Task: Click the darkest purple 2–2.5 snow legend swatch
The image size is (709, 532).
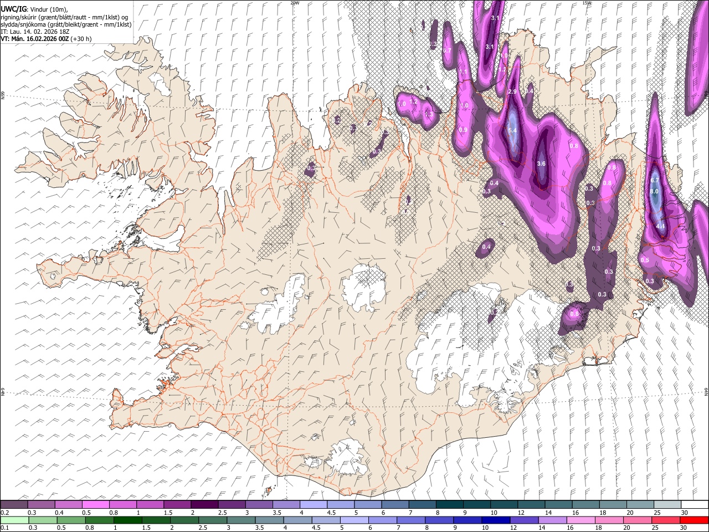Action: pyautogui.click(x=204, y=504)
